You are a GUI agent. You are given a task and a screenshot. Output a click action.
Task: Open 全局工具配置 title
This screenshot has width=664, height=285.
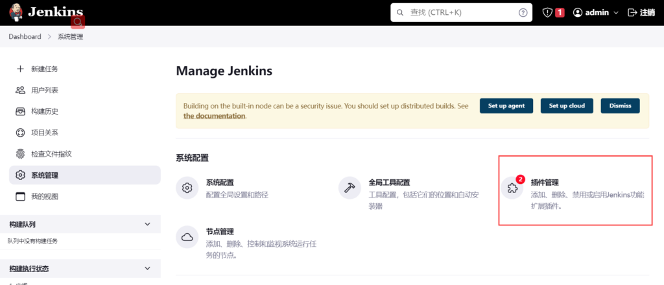tap(389, 183)
